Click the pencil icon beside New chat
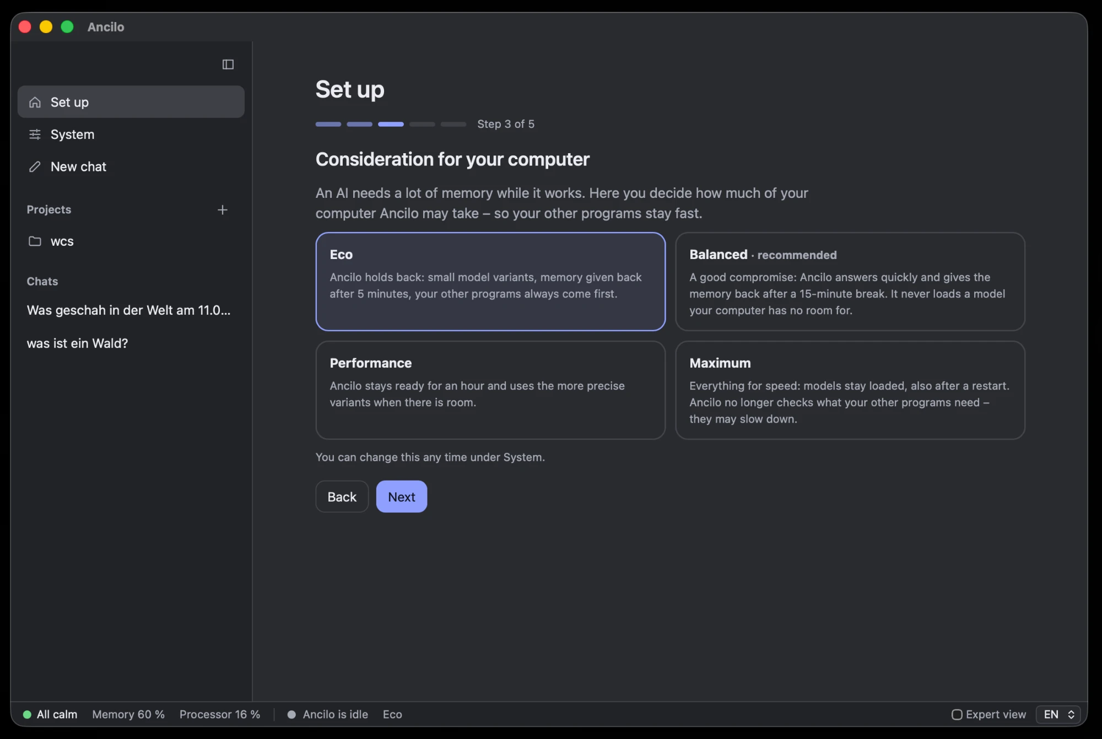Viewport: 1102px width, 739px height. point(35,166)
